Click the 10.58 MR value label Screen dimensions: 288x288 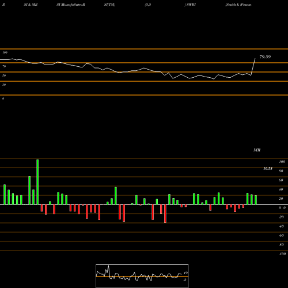268,169
